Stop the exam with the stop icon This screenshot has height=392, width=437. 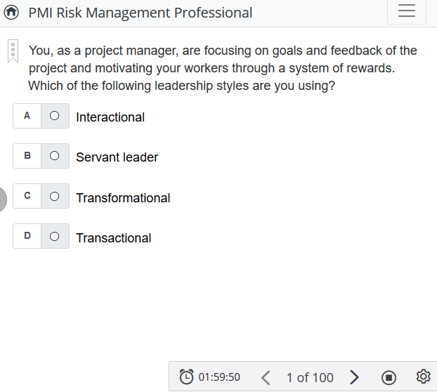pyautogui.click(x=389, y=378)
